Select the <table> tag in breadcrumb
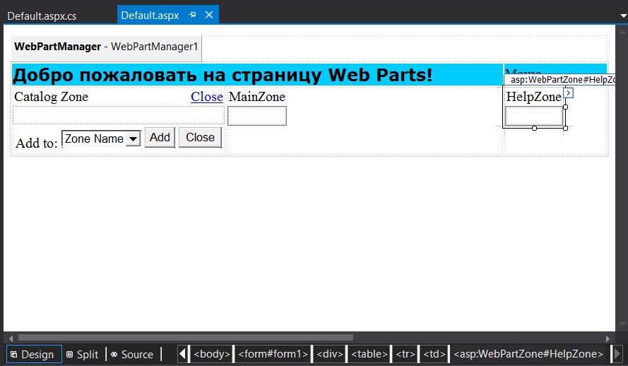 point(369,354)
